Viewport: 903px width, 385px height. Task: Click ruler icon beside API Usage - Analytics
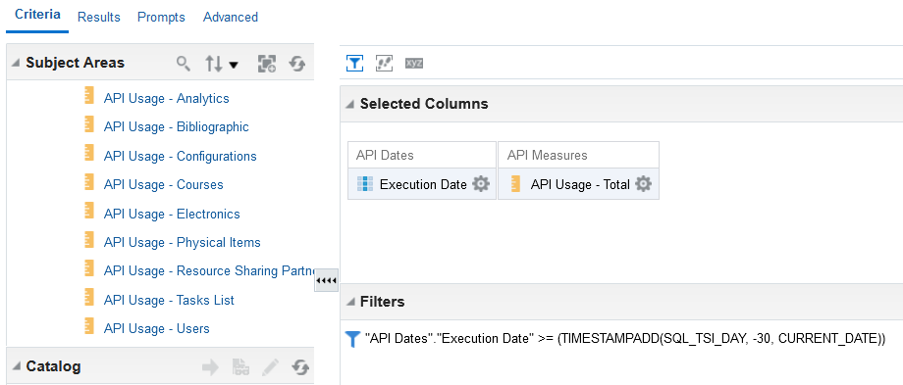point(88,96)
